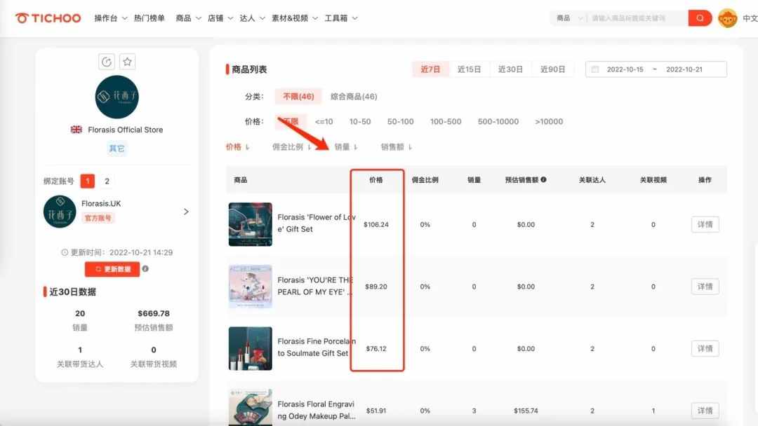Select price filter >10000
Viewport: 758px width, 426px height.
coord(549,122)
